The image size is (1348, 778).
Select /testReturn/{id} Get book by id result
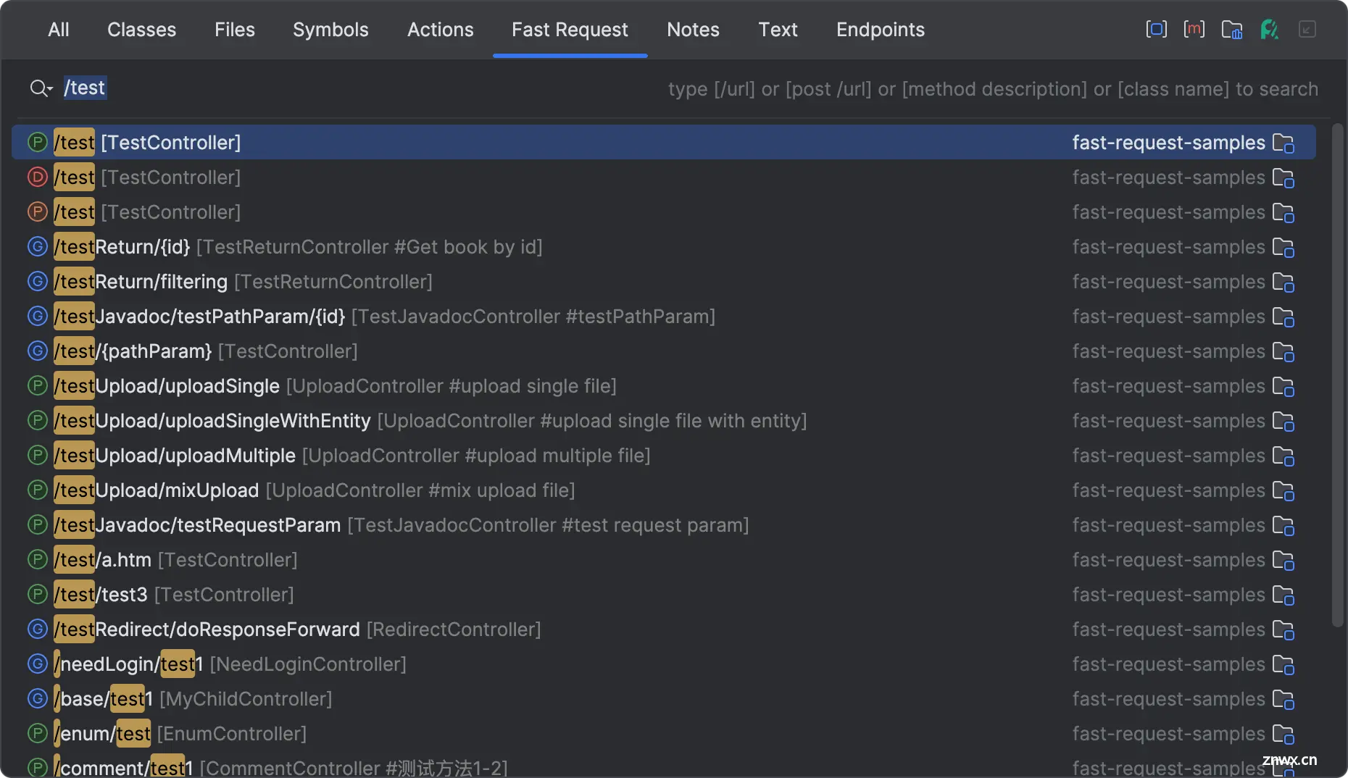coord(664,246)
